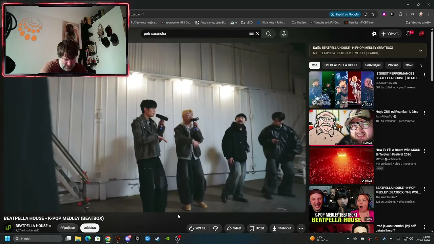Open the Youtube to MP3 bookmark after PLAYzone

click(x=176, y=23)
